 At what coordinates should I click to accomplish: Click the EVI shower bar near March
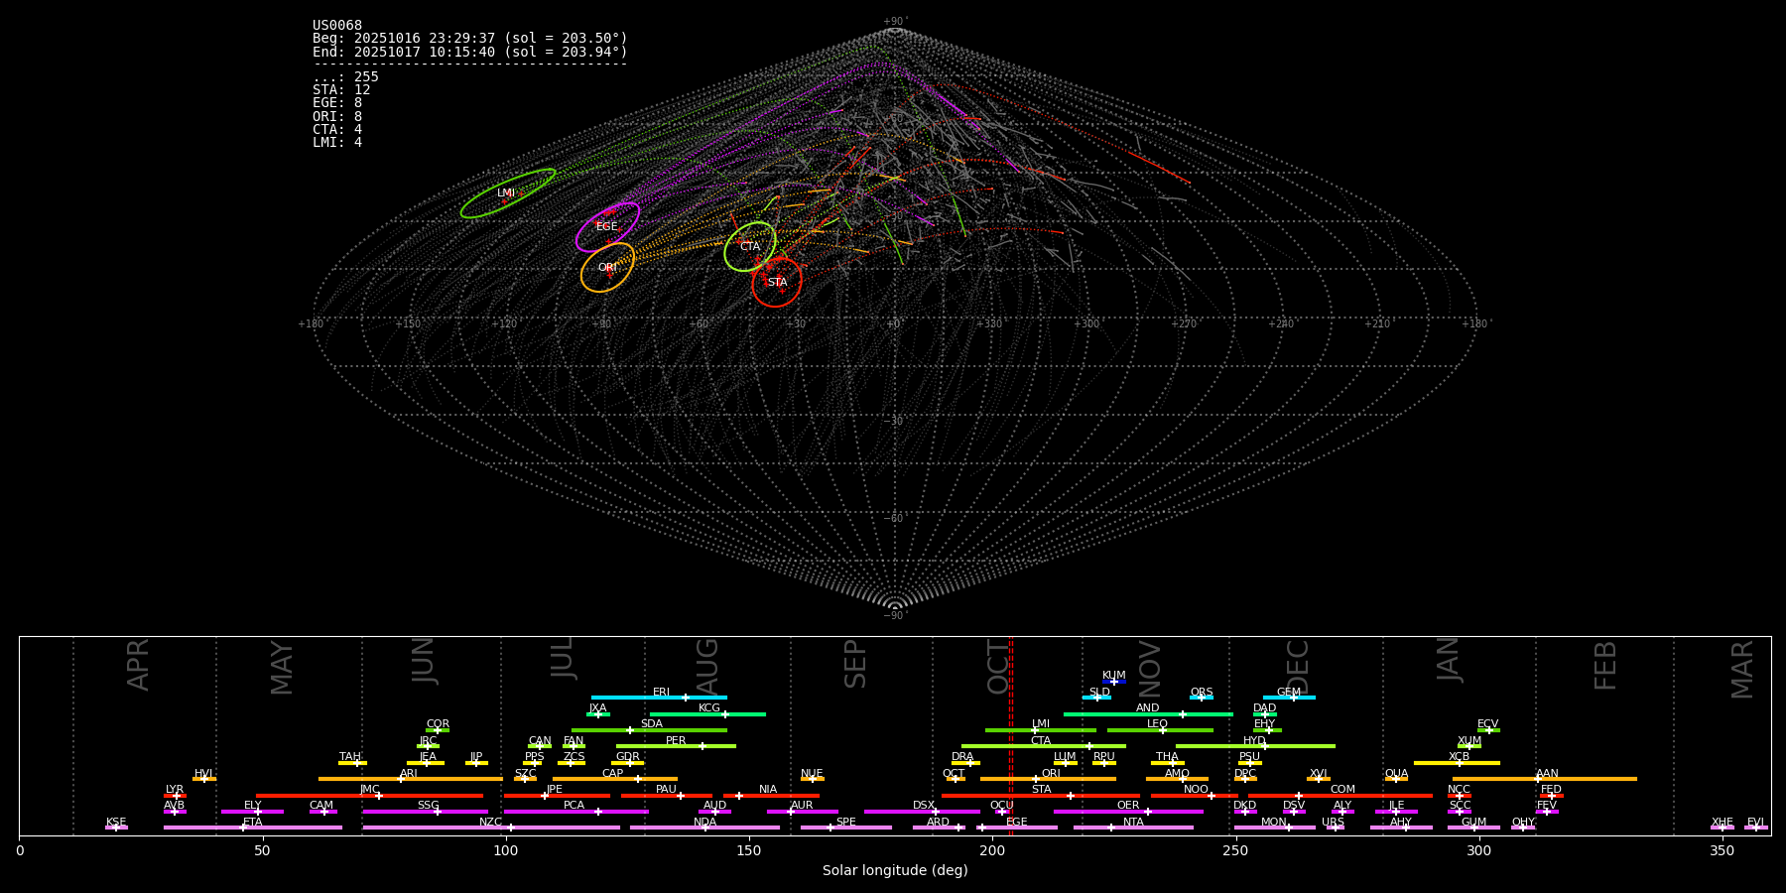(x=1755, y=828)
